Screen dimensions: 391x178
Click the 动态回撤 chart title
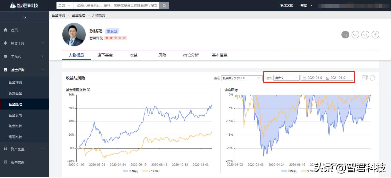point(231,90)
